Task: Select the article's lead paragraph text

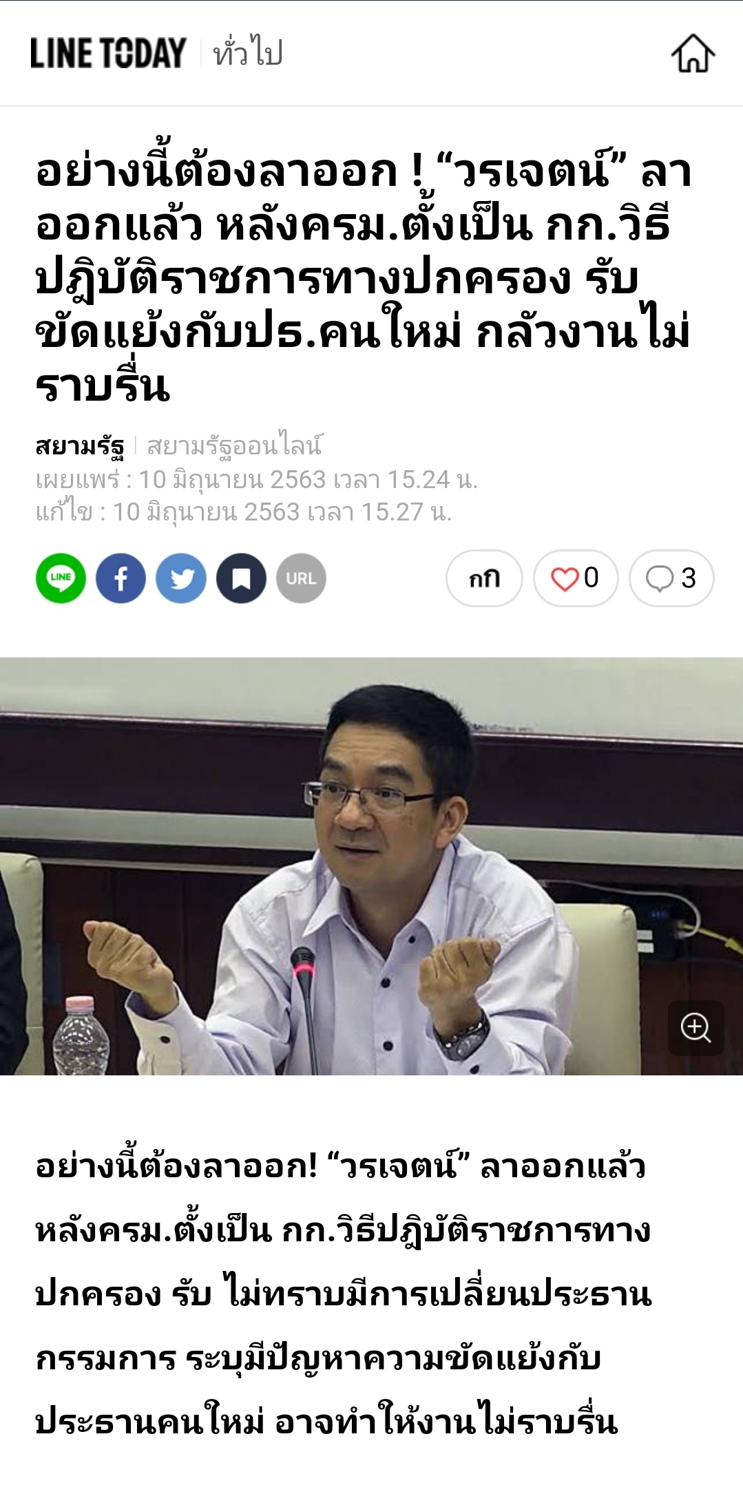Action: coord(344,1294)
